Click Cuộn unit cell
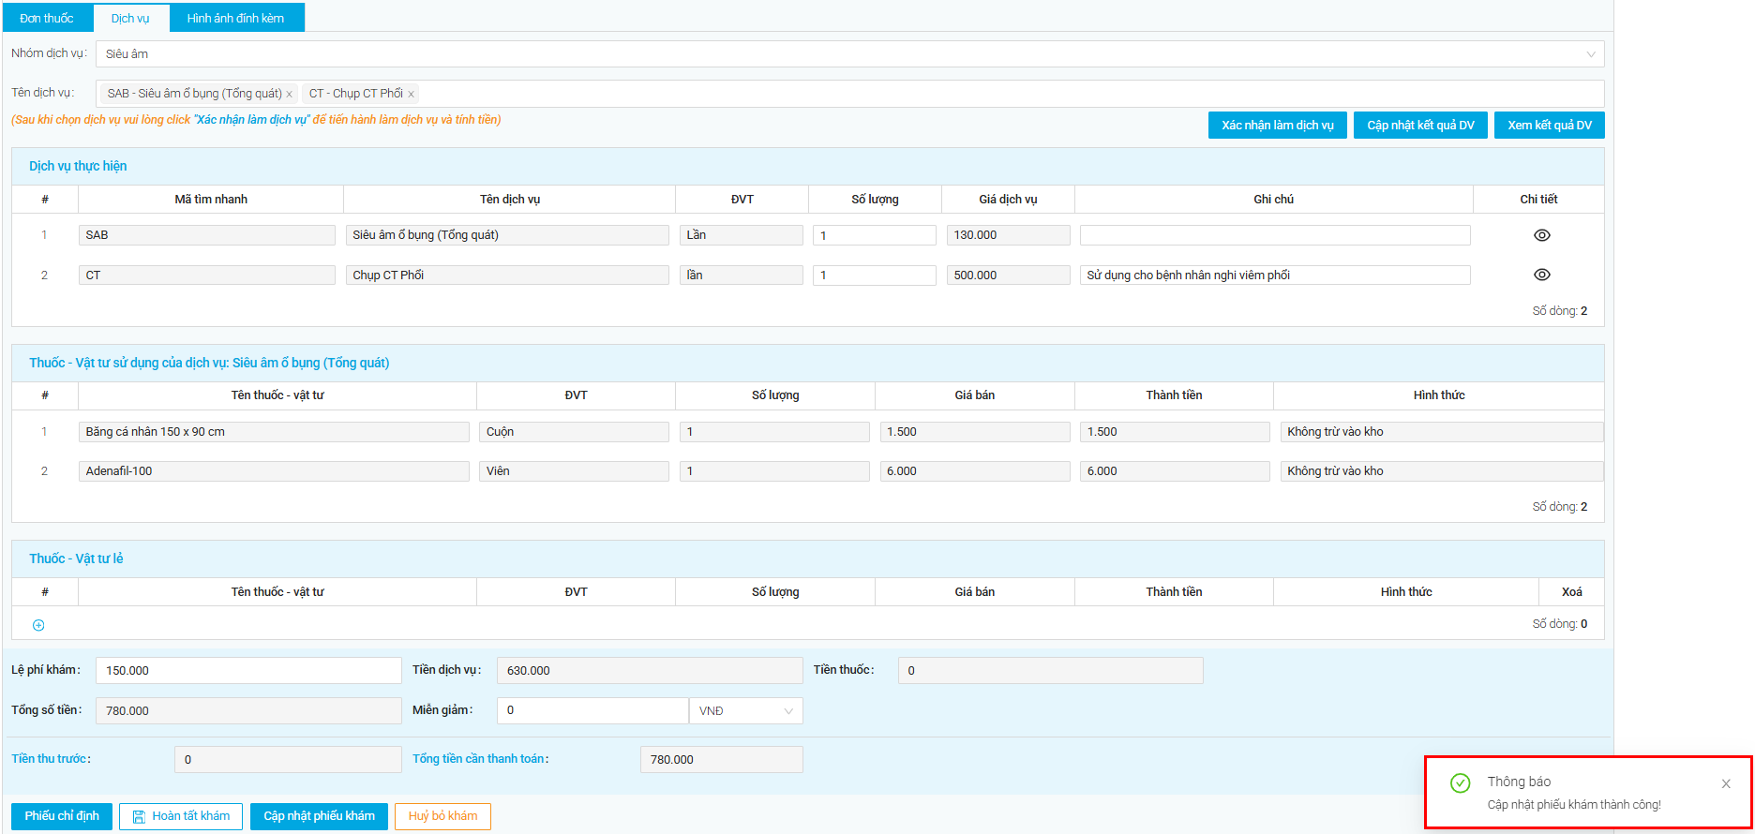The height and width of the screenshot is (834, 1755). click(574, 432)
